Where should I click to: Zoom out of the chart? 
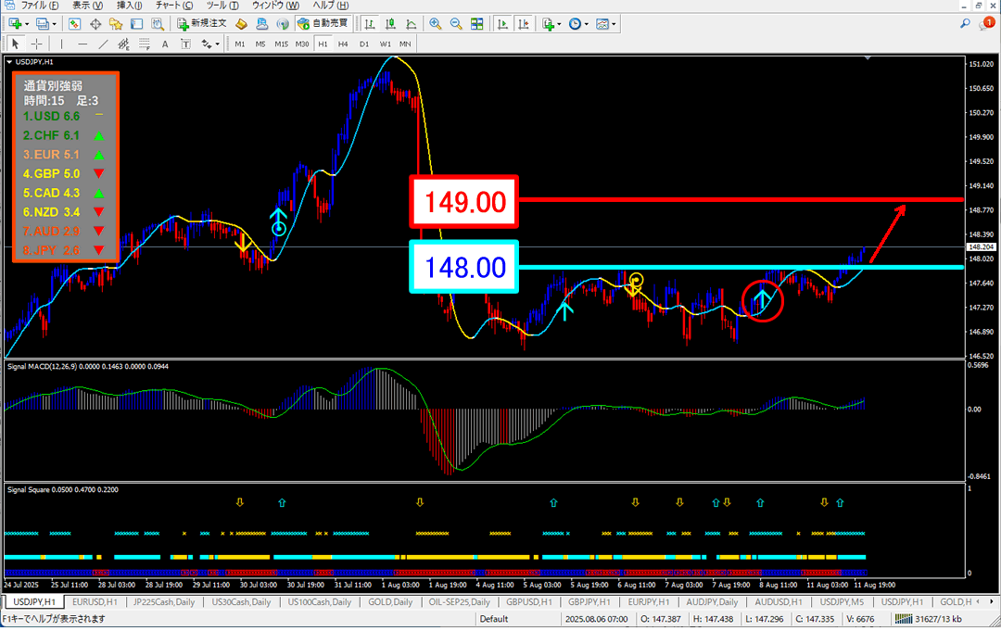(x=456, y=23)
